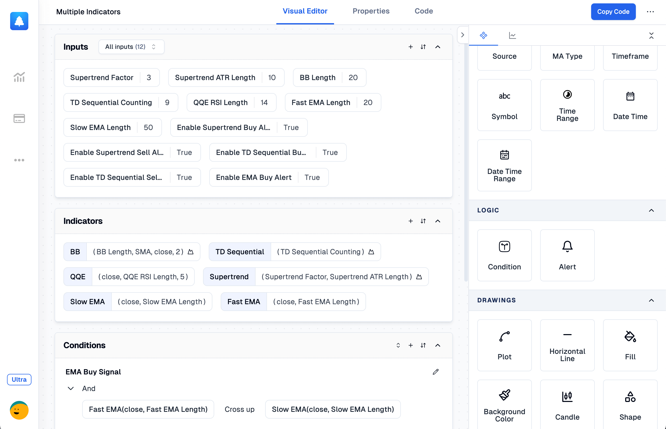Screen dimensions: 666x429
Task: Select All inputs (12) dropdown
Action: [130, 47]
